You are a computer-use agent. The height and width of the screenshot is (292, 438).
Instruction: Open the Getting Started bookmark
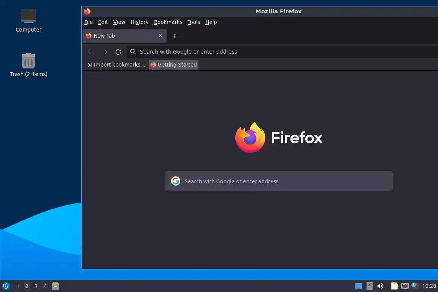[173, 65]
